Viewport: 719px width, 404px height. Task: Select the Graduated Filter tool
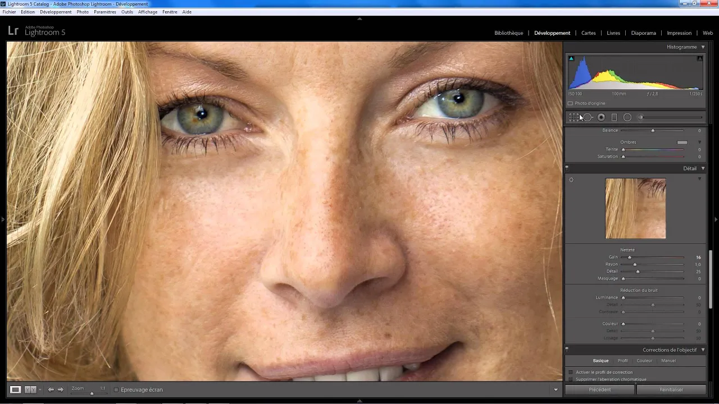[x=614, y=117]
